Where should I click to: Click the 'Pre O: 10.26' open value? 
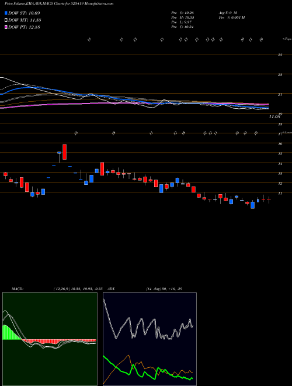183,12
